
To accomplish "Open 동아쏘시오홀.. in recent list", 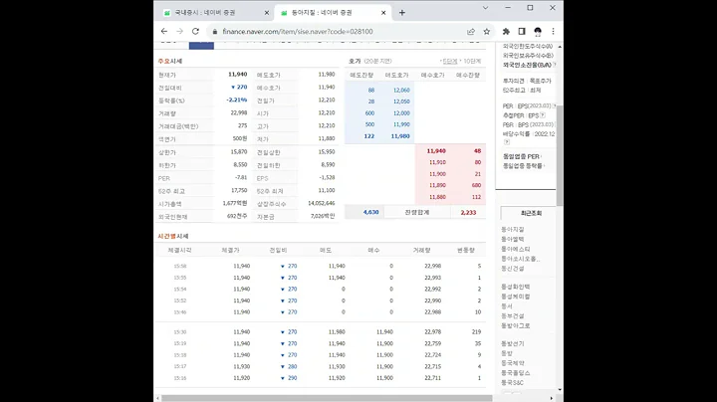I will coord(521,259).
